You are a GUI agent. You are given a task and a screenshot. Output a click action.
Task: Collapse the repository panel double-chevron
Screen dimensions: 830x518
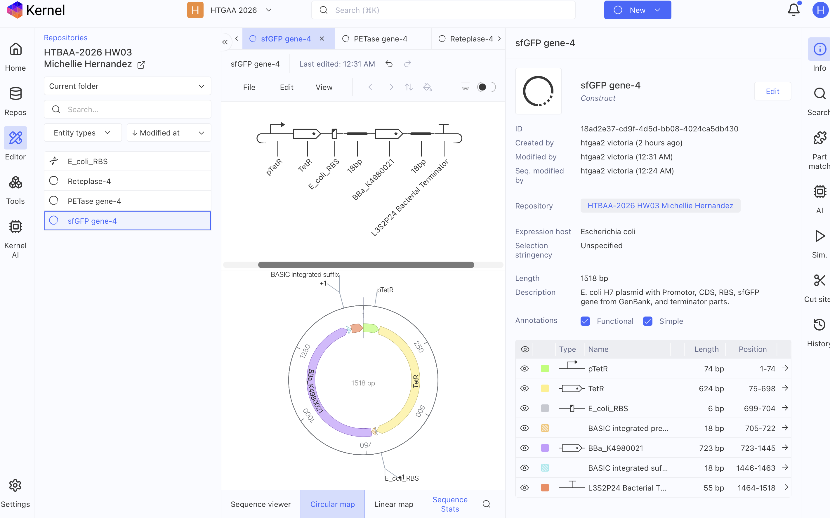click(225, 42)
